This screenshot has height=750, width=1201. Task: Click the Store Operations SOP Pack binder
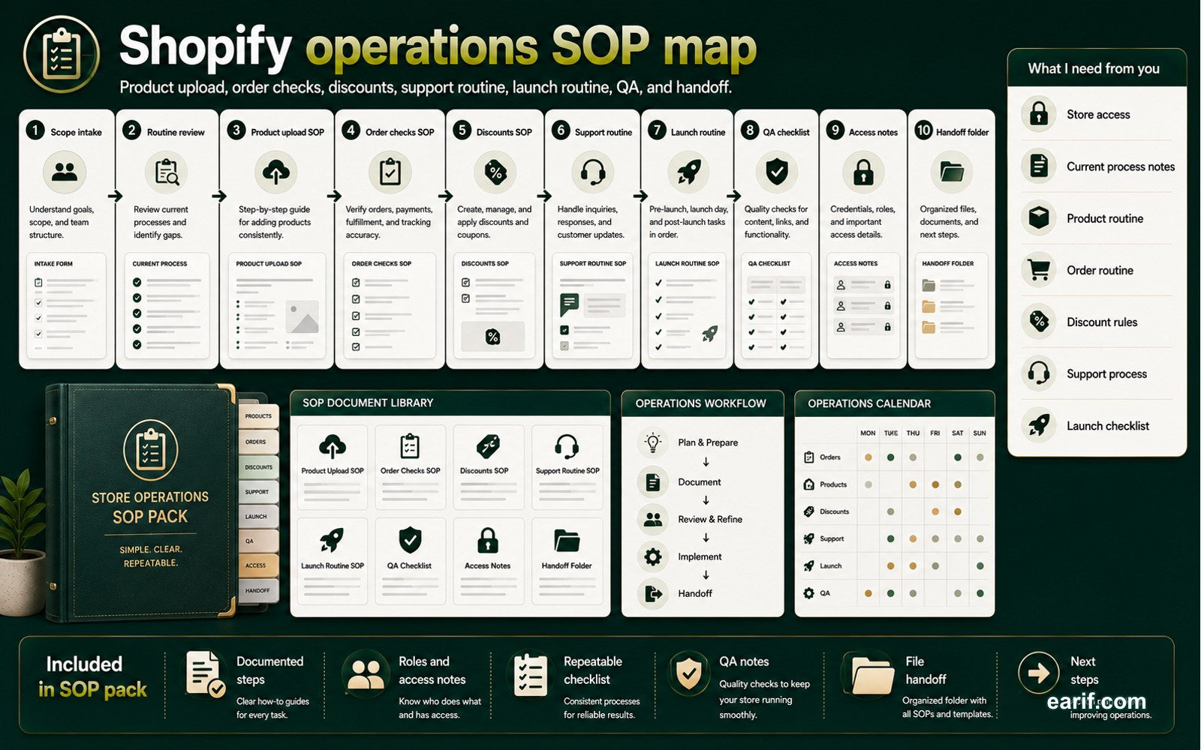pyautogui.click(x=140, y=502)
